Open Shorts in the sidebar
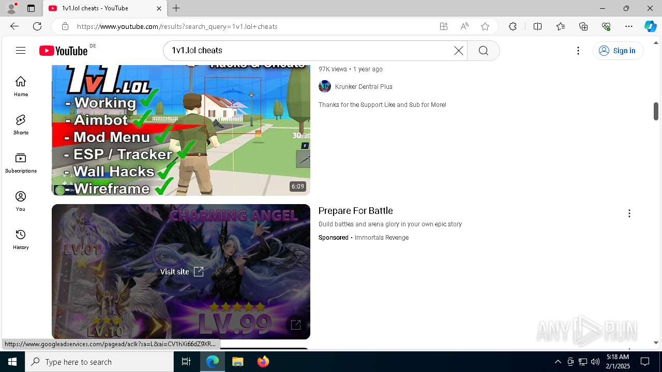Image resolution: width=662 pixels, height=372 pixels. click(21, 125)
